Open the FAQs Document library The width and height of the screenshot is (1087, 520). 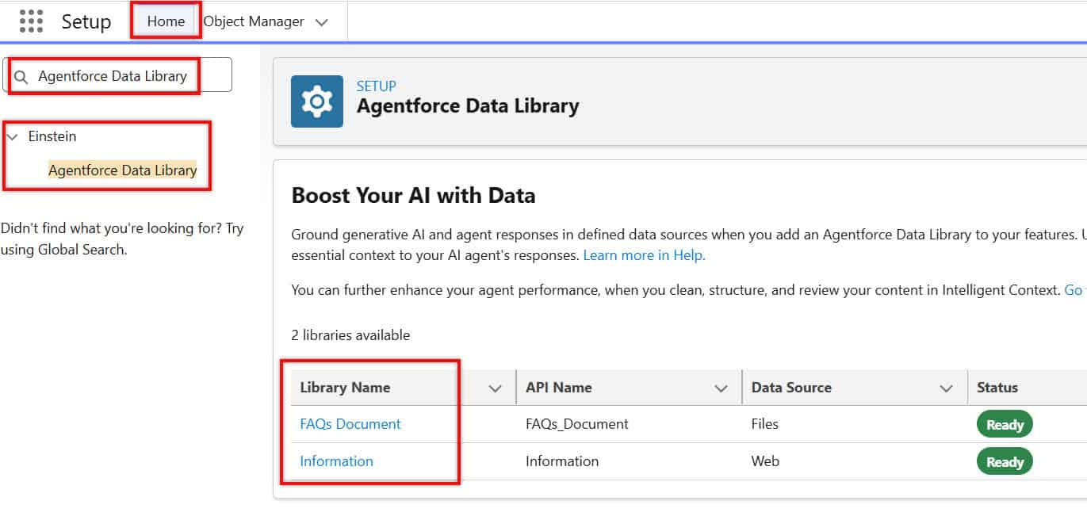[350, 424]
